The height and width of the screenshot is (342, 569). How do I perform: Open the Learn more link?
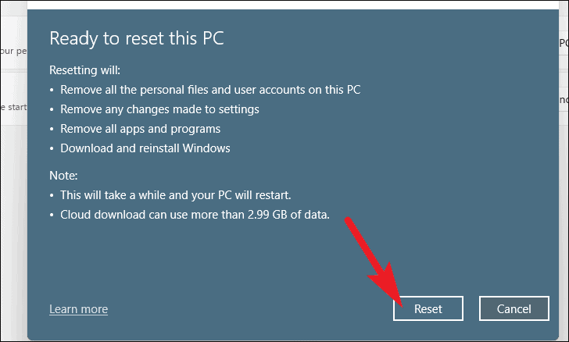point(78,309)
